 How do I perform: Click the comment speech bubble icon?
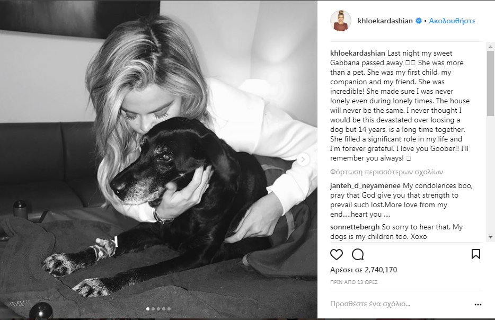pos(358,254)
